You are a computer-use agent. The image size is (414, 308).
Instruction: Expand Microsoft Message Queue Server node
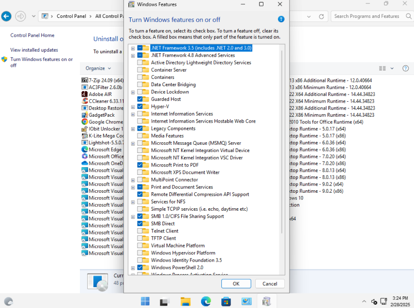pos(133,144)
